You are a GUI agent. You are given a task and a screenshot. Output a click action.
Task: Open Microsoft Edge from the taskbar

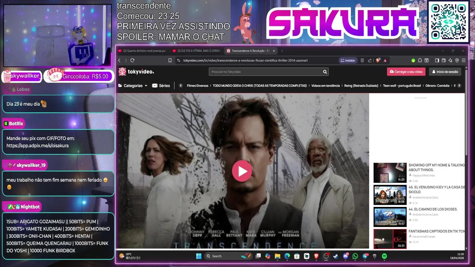pyautogui.click(x=287, y=256)
